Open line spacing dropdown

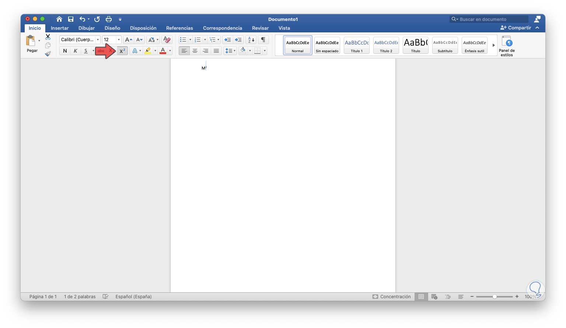230,51
